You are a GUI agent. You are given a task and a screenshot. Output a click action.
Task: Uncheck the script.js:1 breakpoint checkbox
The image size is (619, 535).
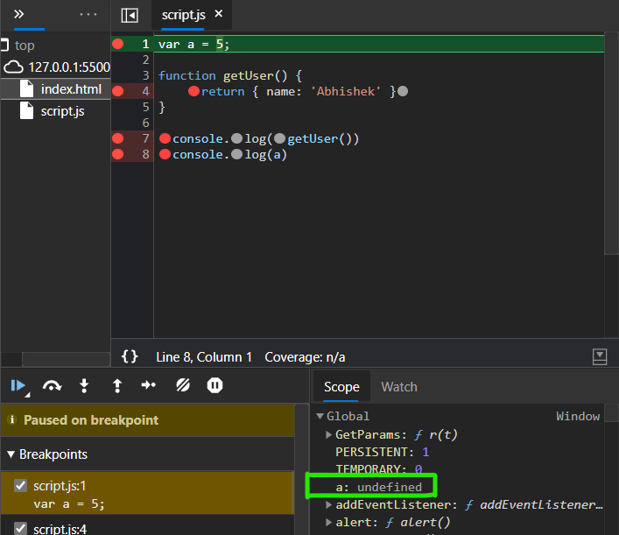(x=20, y=485)
